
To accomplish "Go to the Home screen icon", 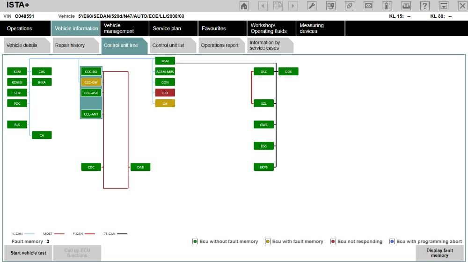I will 244,6.
